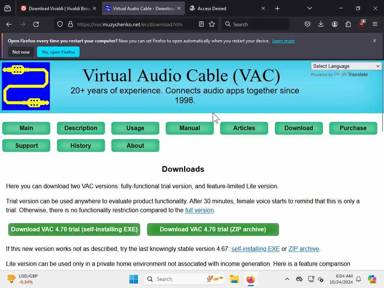Go back with the back arrow

coord(9,24)
